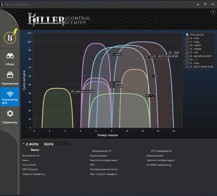
Task: Open the Приложения applications icon
Action: tap(10, 75)
